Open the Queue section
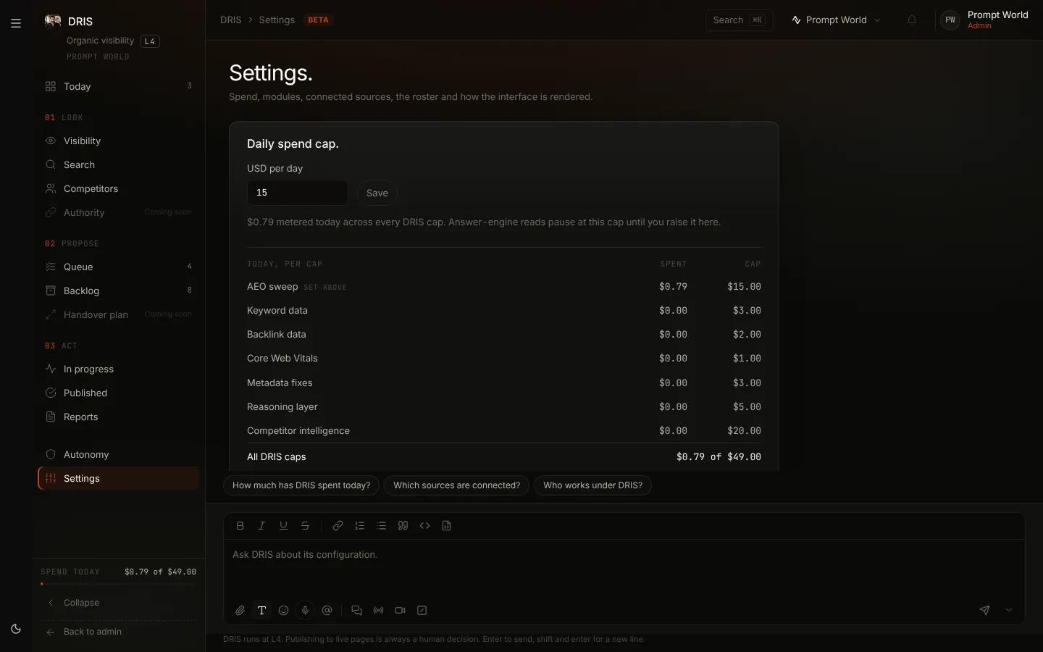This screenshot has width=1043, height=652. (x=119, y=267)
